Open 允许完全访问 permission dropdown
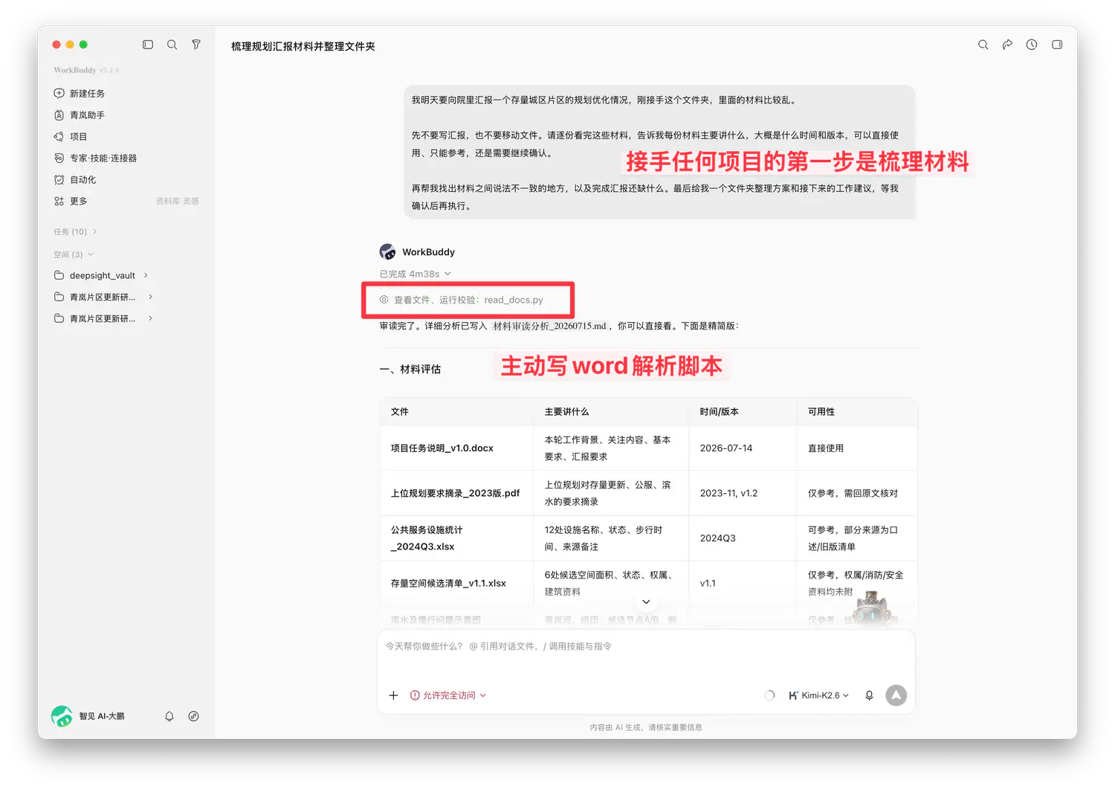 448,696
